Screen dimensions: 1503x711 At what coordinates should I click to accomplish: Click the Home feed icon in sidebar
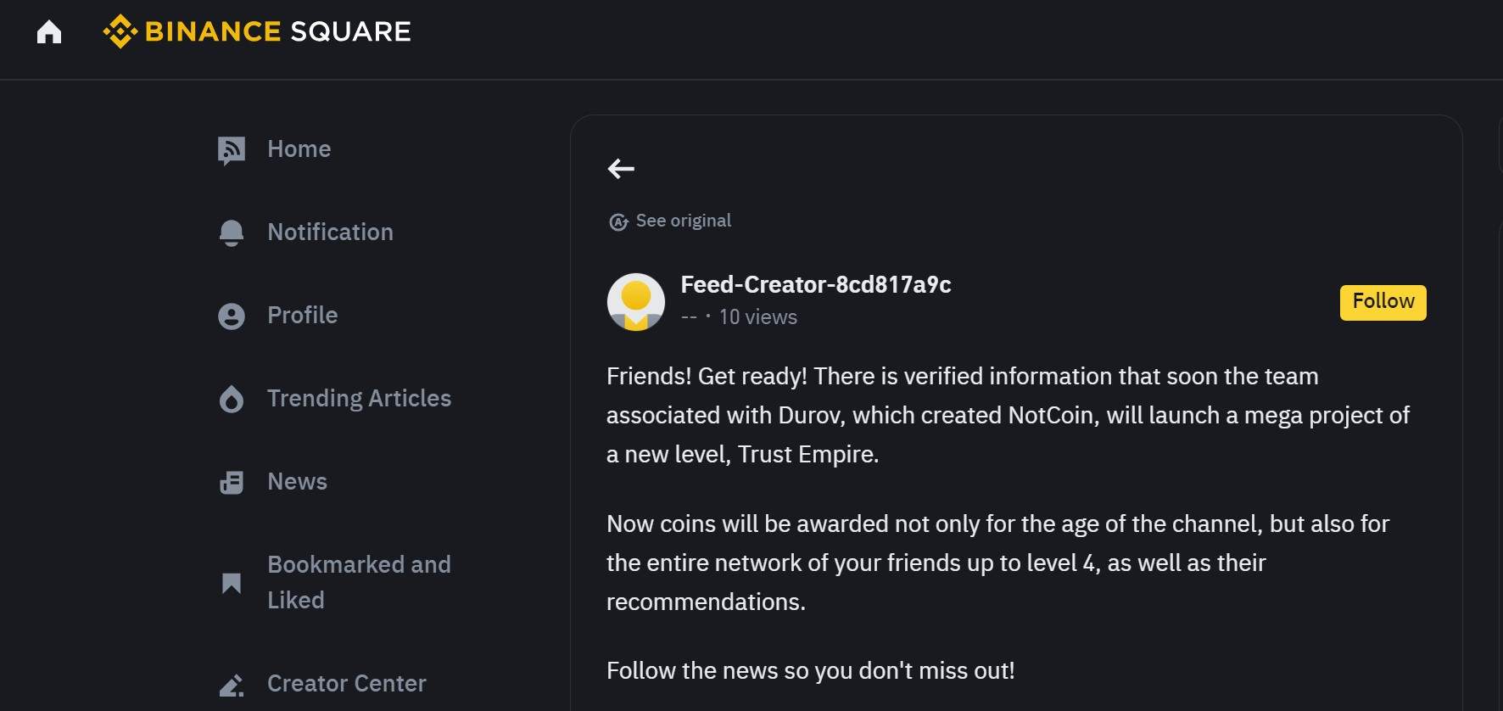231,150
